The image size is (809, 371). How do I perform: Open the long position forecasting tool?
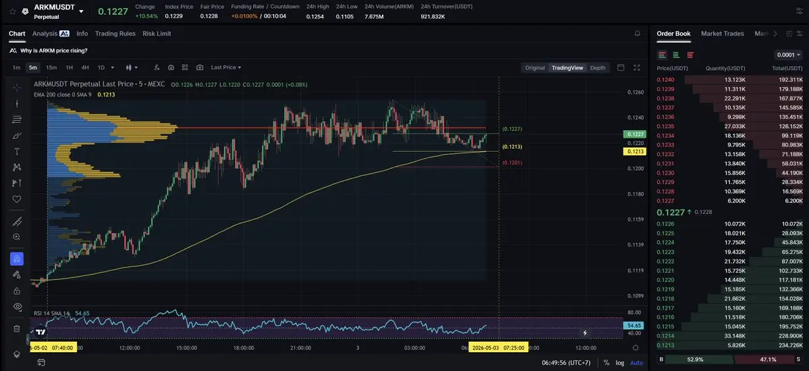[x=16, y=183]
